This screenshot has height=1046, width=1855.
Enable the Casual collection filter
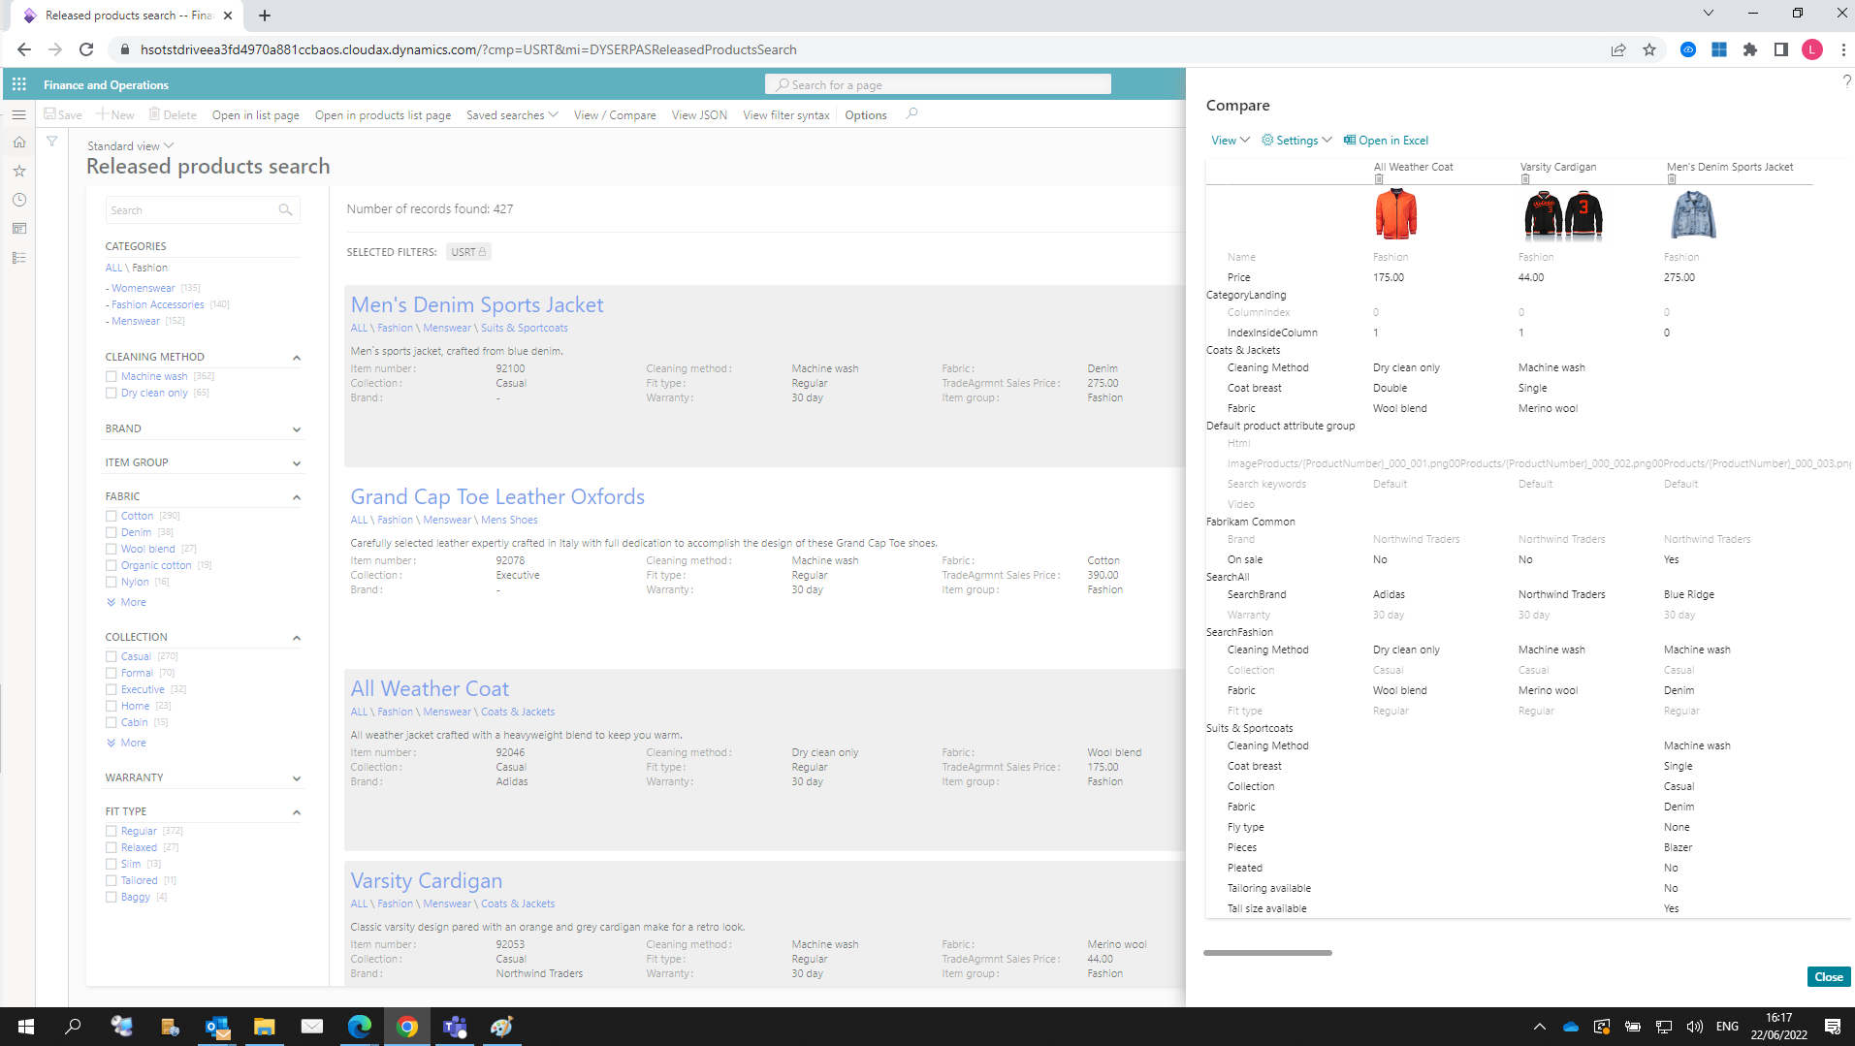[112, 657]
